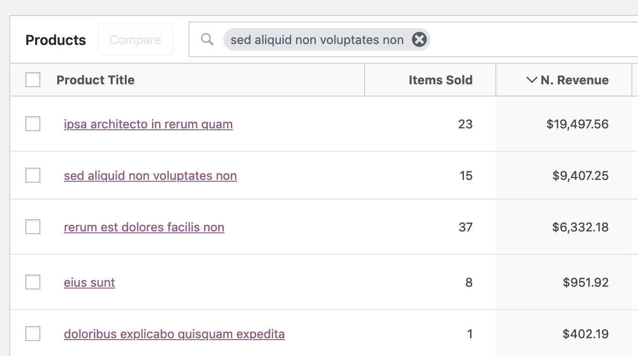Enable the eius sunt row checkbox
Viewport: 638px width, 356px height.
[x=33, y=282]
